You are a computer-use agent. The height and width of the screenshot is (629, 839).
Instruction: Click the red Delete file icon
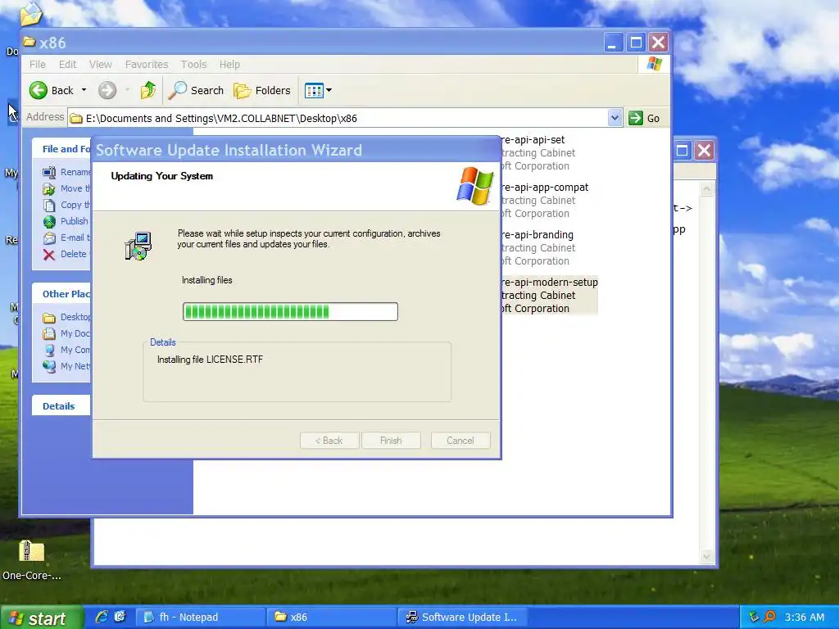tap(49, 255)
